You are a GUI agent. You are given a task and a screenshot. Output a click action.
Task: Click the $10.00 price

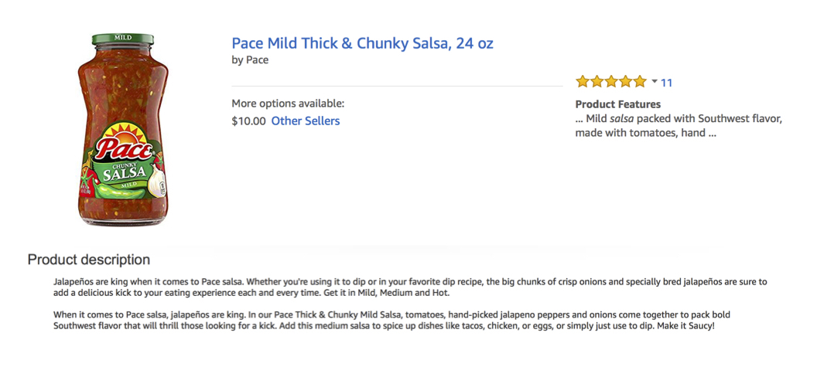coord(248,121)
